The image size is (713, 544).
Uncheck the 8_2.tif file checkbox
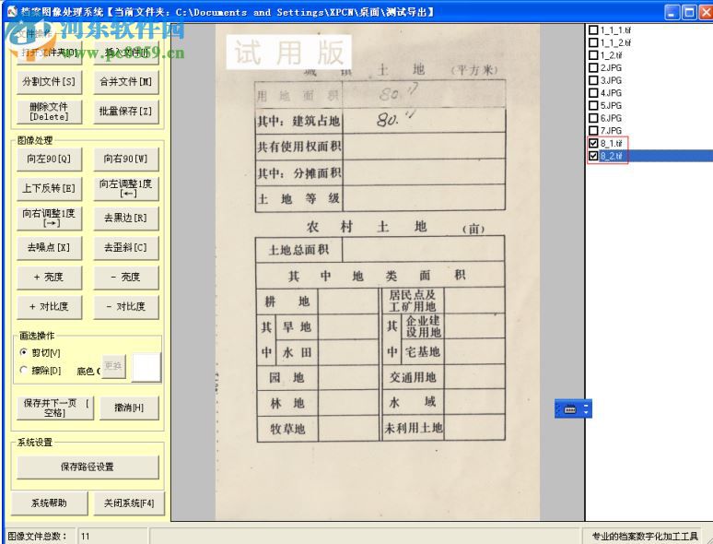pos(593,156)
